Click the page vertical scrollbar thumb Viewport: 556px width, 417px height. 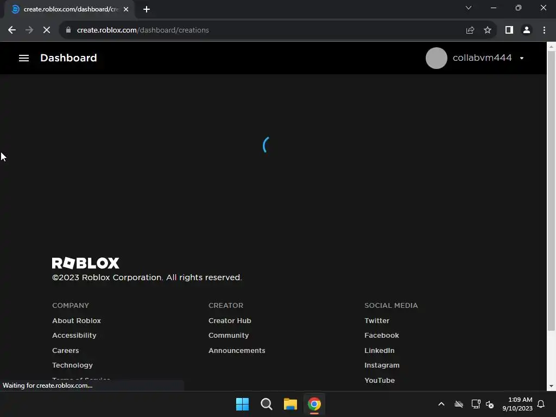pyautogui.click(x=551, y=191)
